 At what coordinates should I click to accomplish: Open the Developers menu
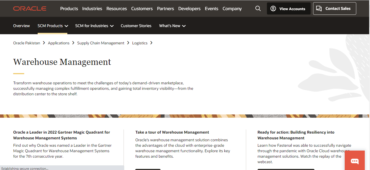click(x=189, y=8)
